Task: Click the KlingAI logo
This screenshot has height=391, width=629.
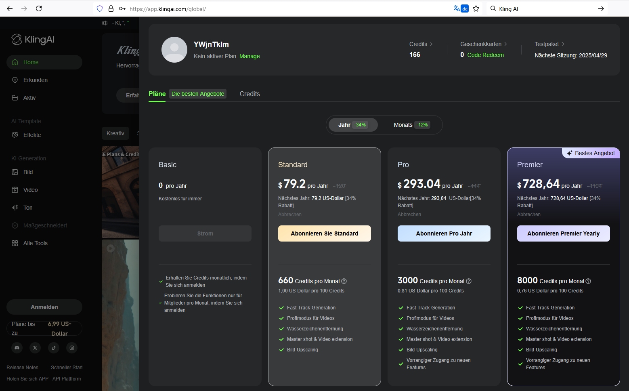Action: 33,40
